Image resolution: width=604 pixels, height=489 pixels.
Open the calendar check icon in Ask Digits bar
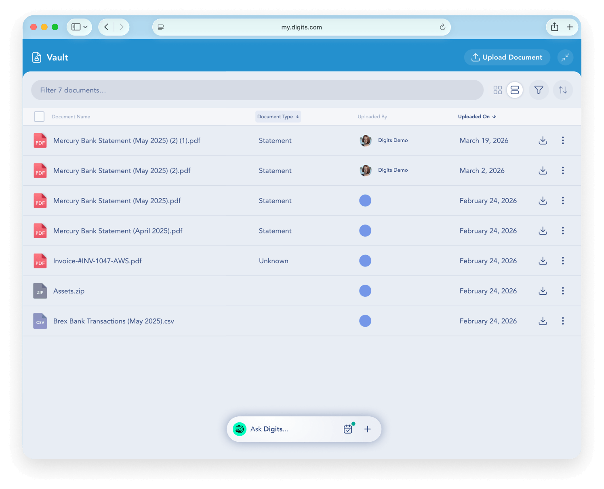348,429
